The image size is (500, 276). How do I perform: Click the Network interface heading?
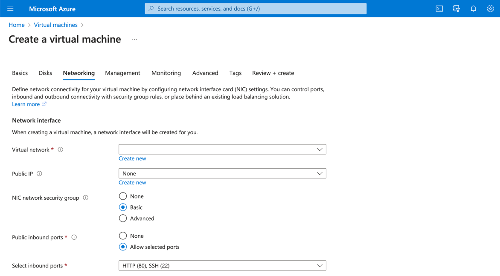click(36, 121)
